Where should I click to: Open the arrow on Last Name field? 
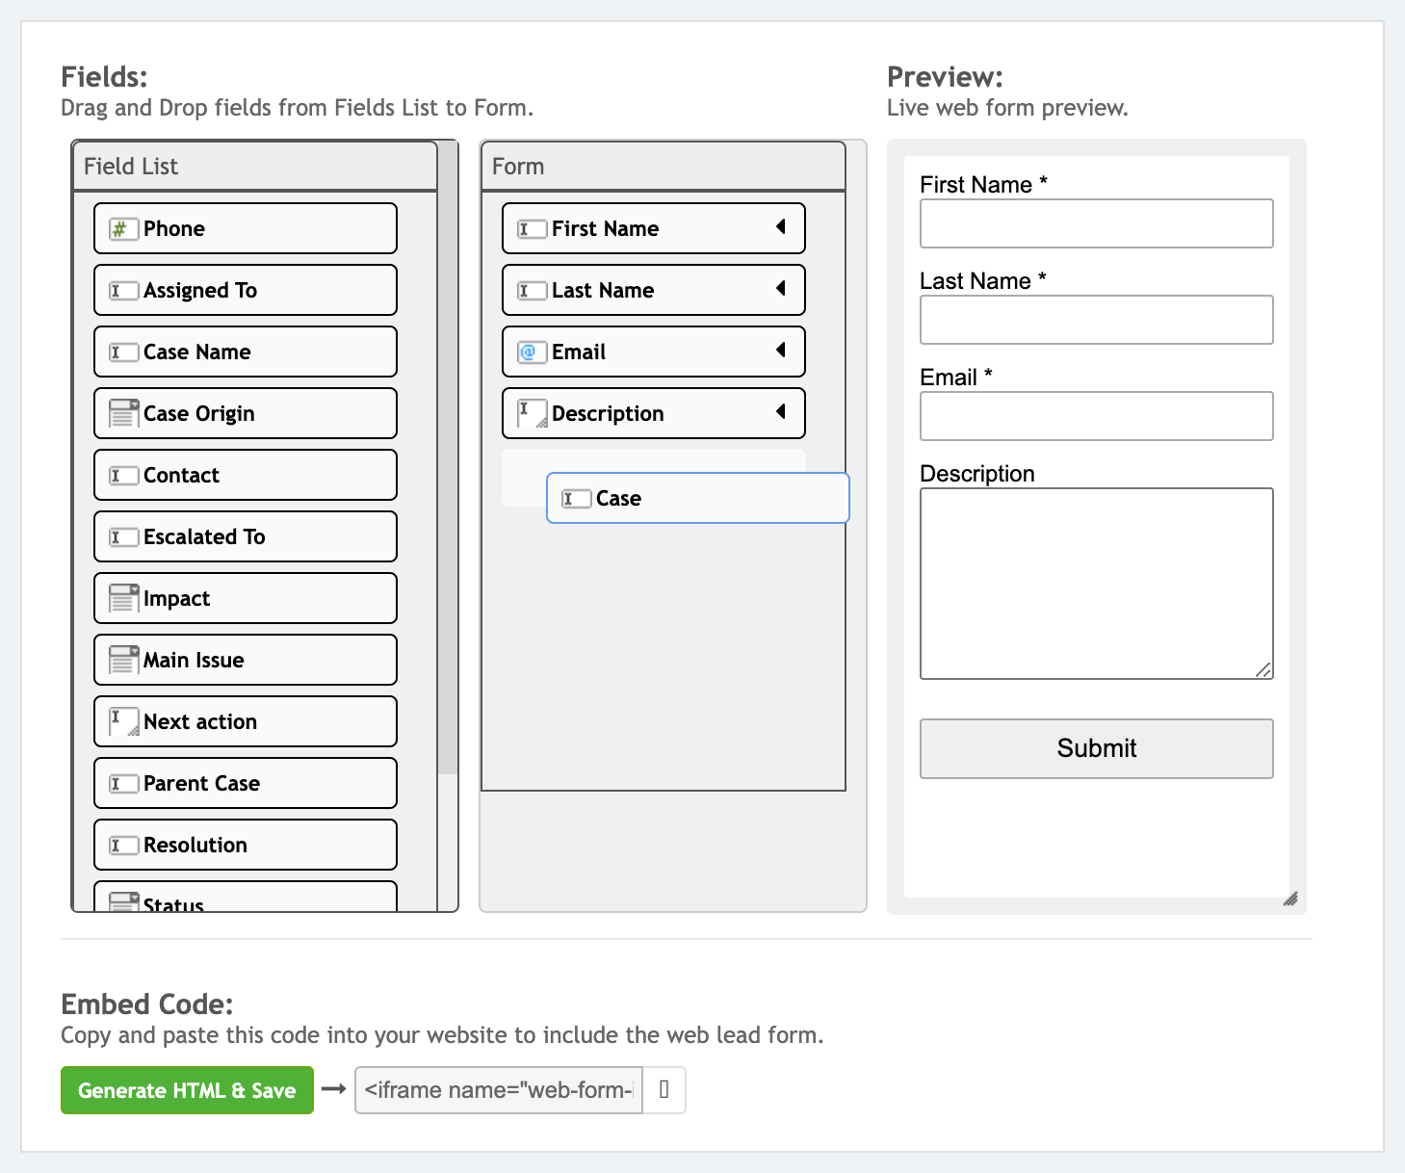tap(781, 289)
